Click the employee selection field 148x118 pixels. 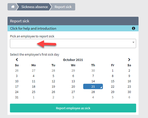tap(73, 43)
